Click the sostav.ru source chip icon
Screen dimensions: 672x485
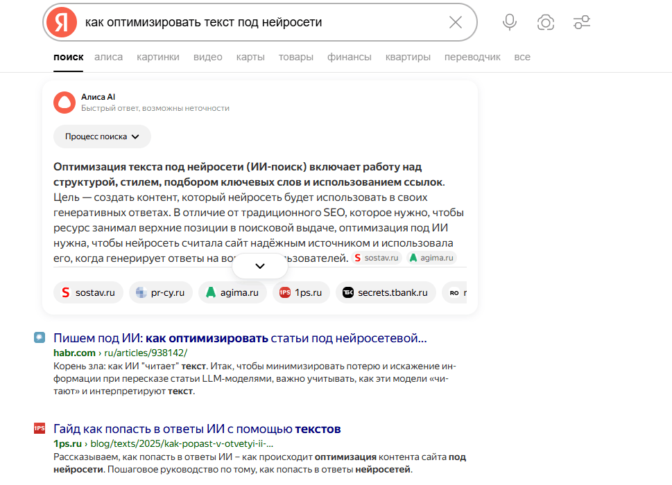point(88,292)
